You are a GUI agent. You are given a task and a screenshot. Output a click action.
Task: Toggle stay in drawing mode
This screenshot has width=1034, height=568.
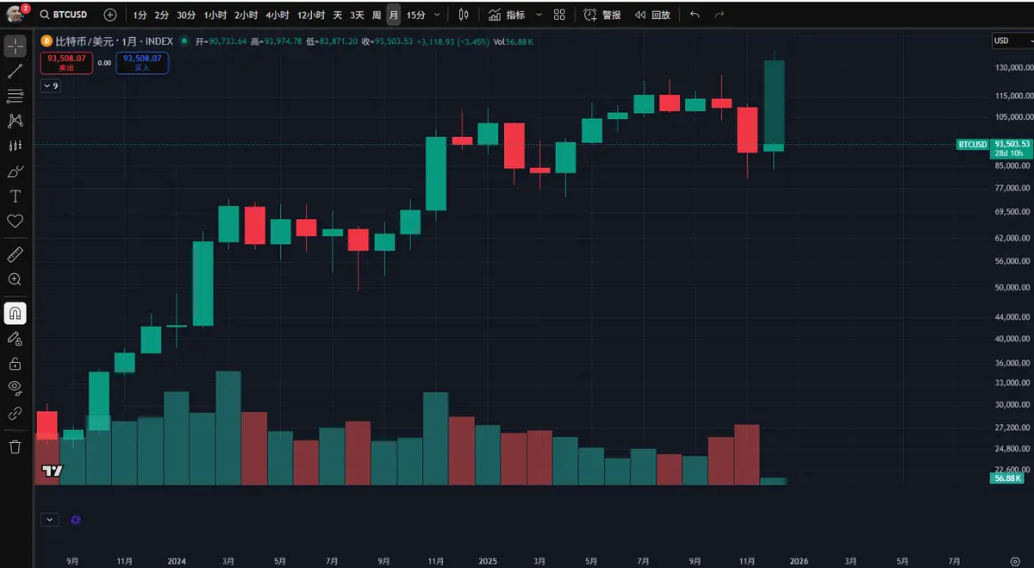point(15,338)
